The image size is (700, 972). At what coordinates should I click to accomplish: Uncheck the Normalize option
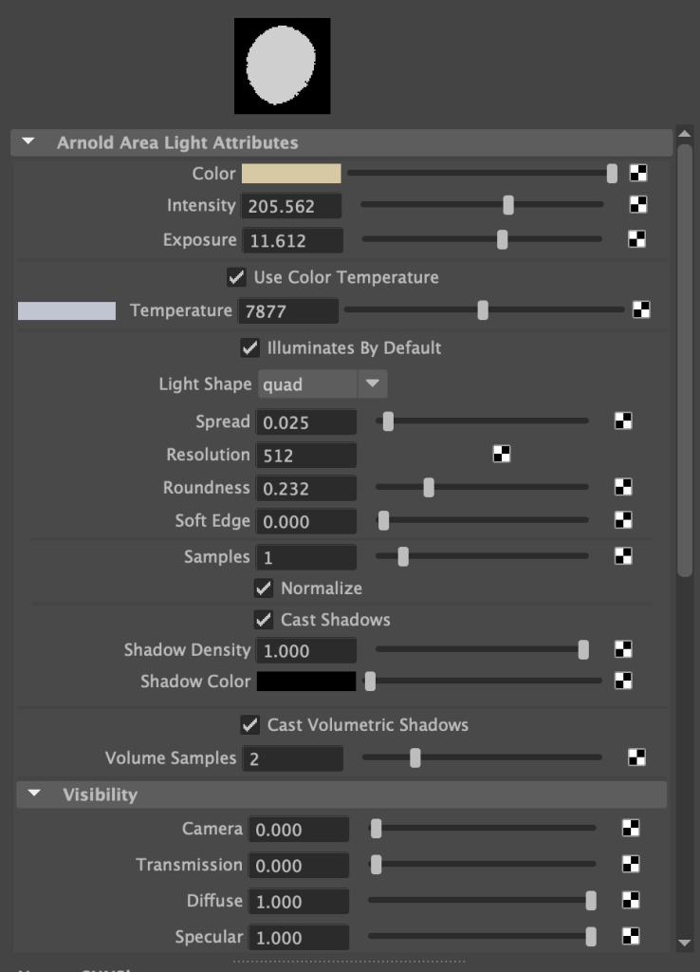click(x=264, y=589)
